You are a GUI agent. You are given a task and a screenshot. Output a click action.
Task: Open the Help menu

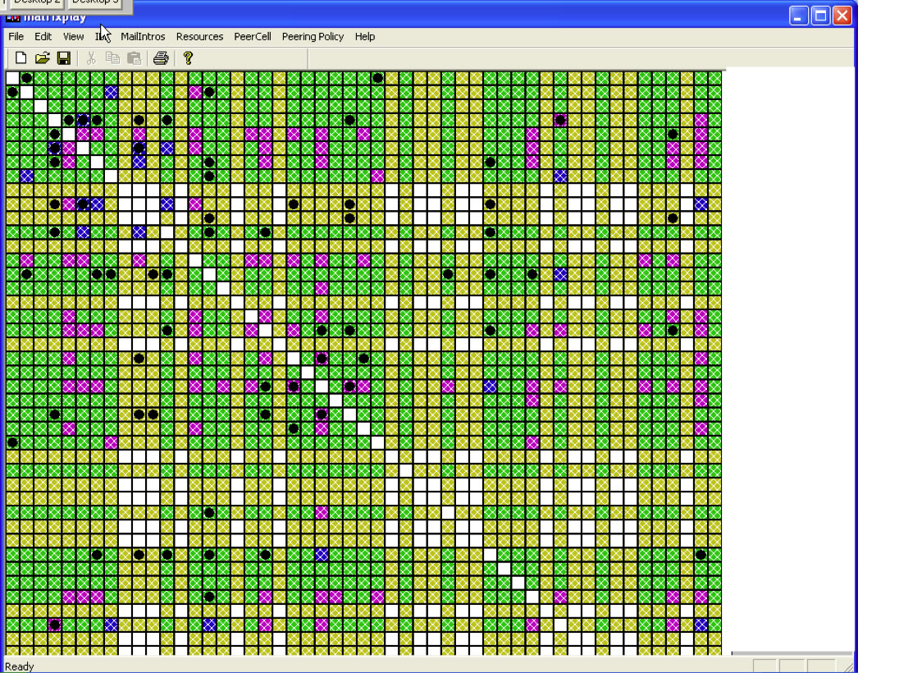(365, 37)
